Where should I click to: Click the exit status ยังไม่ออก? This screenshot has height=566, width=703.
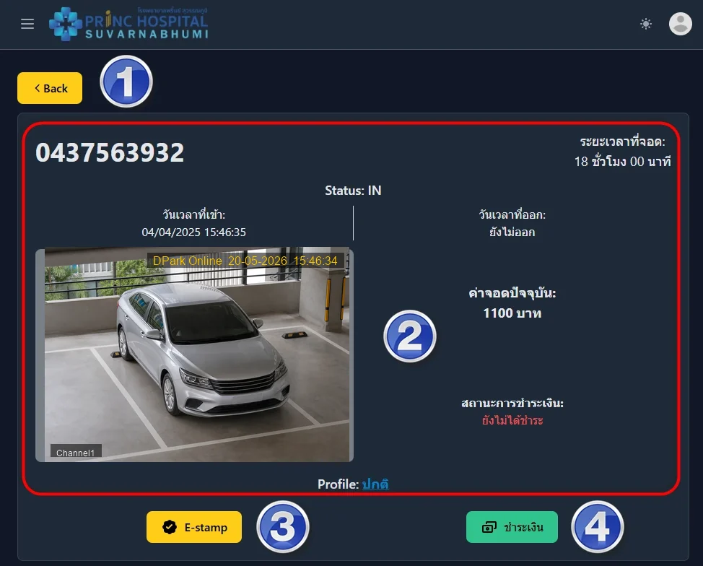pyautogui.click(x=512, y=232)
